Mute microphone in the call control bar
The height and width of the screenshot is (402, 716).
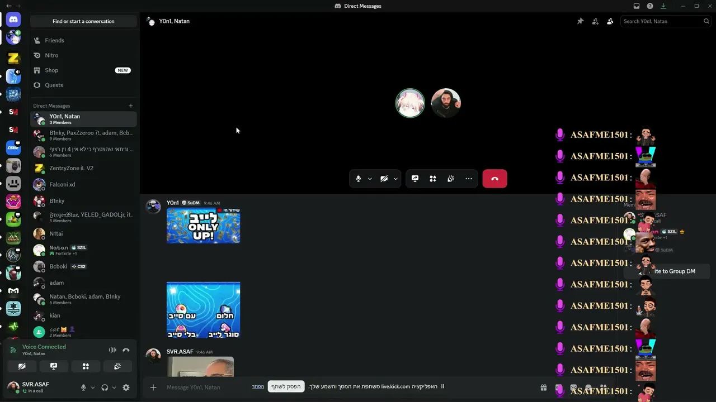pyautogui.click(x=359, y=179)
